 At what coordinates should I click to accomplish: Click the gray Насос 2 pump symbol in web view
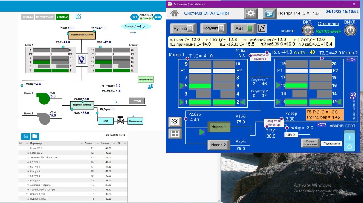[x=44, y=118]
